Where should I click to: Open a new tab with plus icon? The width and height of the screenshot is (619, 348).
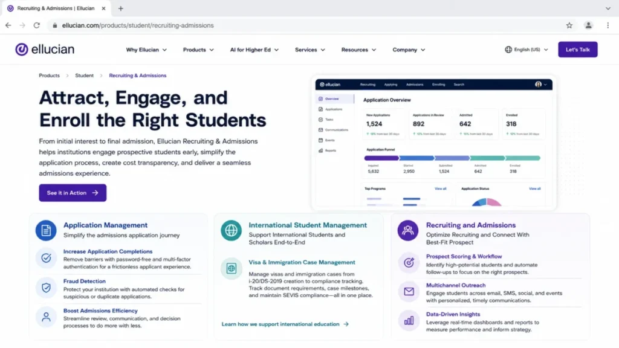pos(121,8)
